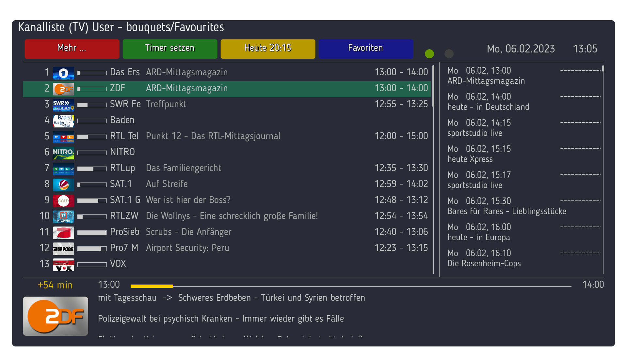
Task: Open EPG entry heute Xpress
Action: (x=523, y=154)
